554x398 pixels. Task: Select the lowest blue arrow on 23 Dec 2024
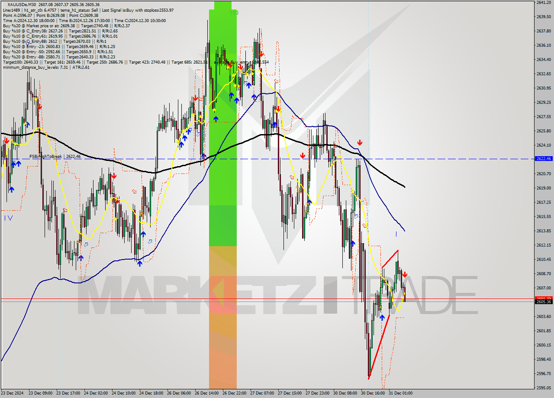[x=11, y=189]
